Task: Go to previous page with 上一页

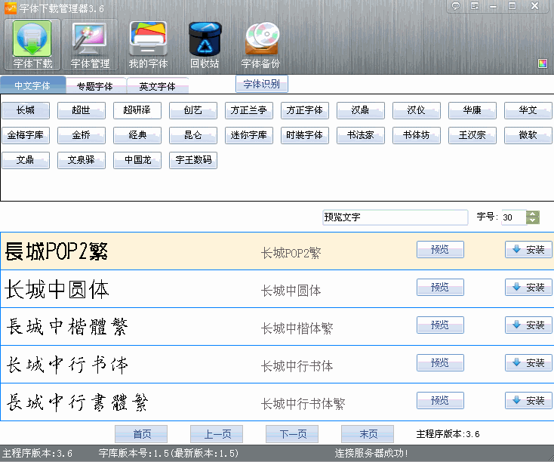Action: tap(217, 434)
